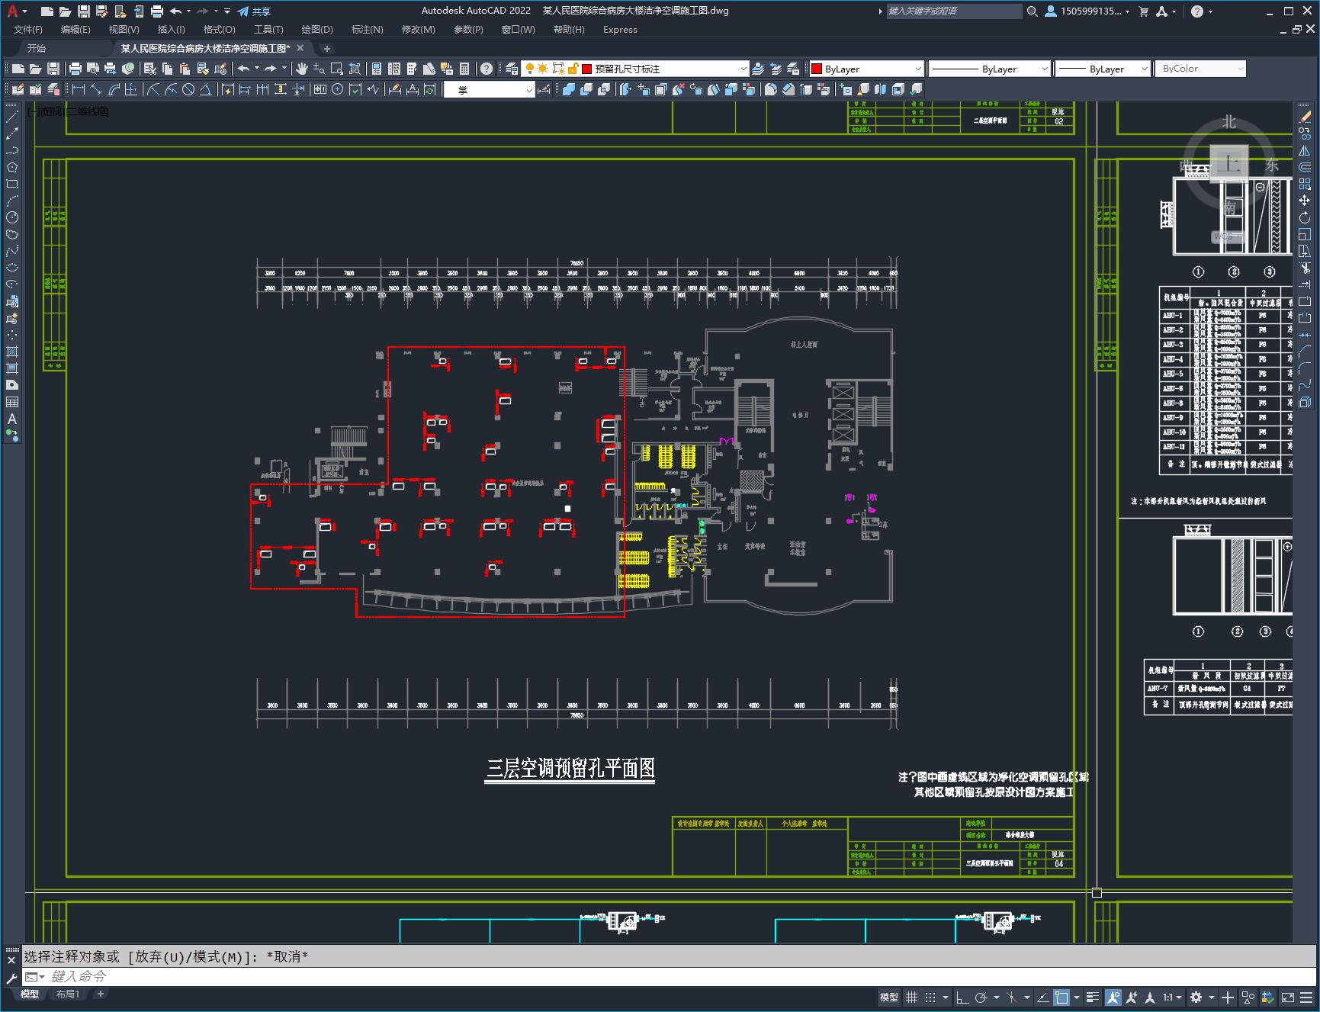Select the Aligned dimension tool

click(x=96, y=89)
